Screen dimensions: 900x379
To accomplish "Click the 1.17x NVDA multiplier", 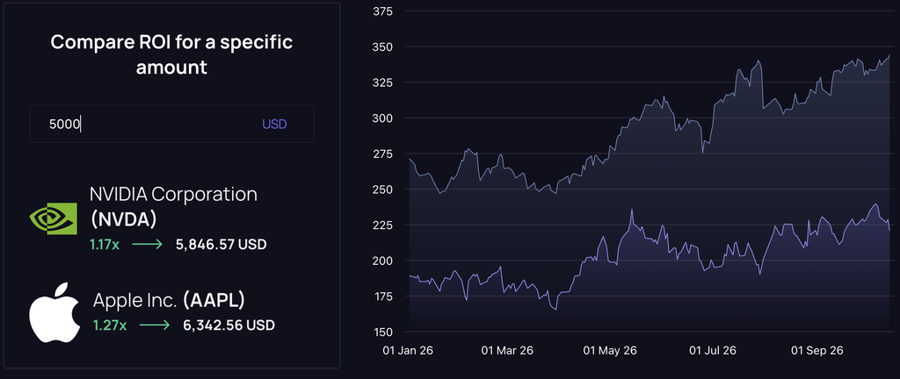I will 105,245.
